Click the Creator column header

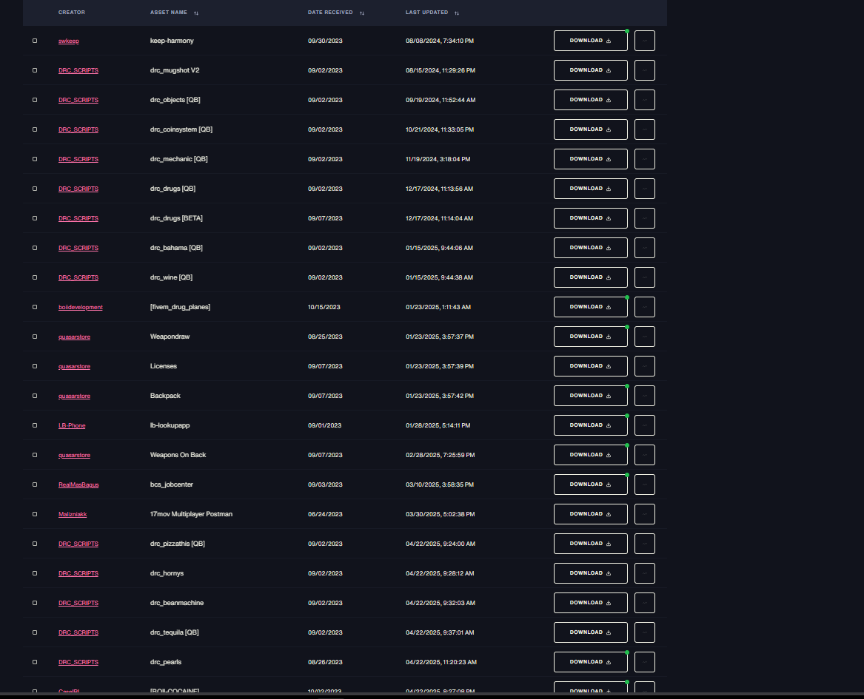(72, 12)
